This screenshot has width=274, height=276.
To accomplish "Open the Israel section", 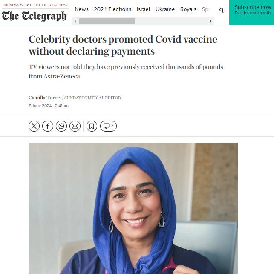I will [x=143, y=9].
